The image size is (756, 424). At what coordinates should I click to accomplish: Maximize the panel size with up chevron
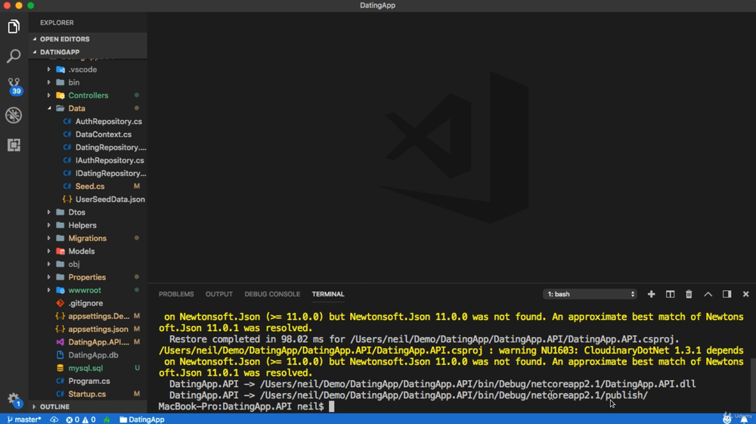click(x=708, y=294)
